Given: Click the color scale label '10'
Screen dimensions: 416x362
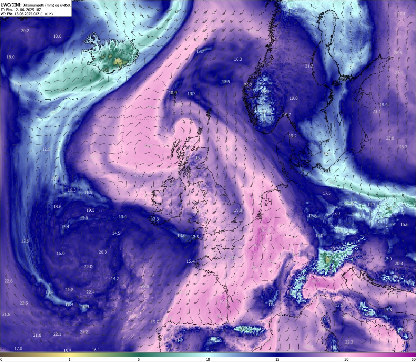Looking at the screenshot, I should click(208, 359).
